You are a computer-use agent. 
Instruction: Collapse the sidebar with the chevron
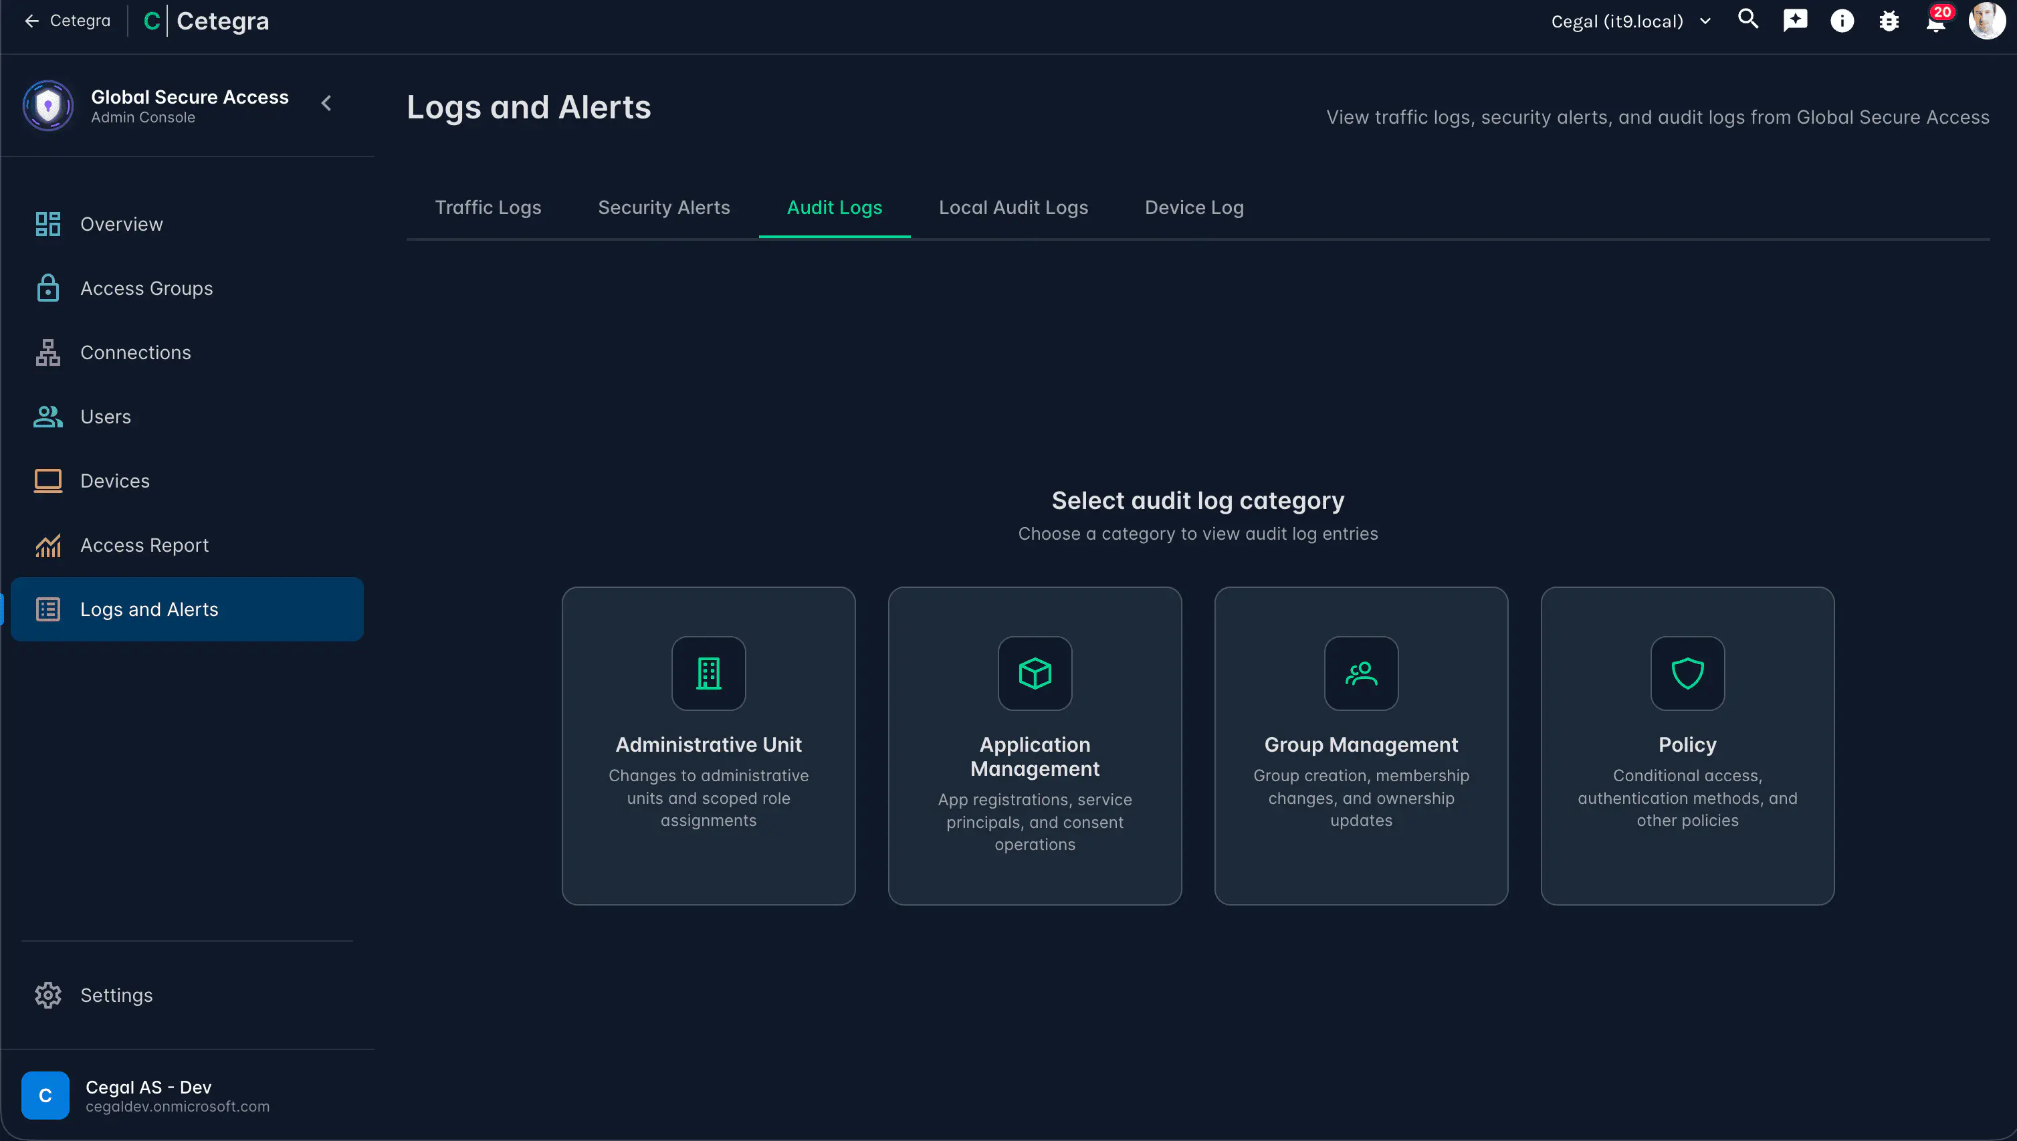(x=327, y=102)
